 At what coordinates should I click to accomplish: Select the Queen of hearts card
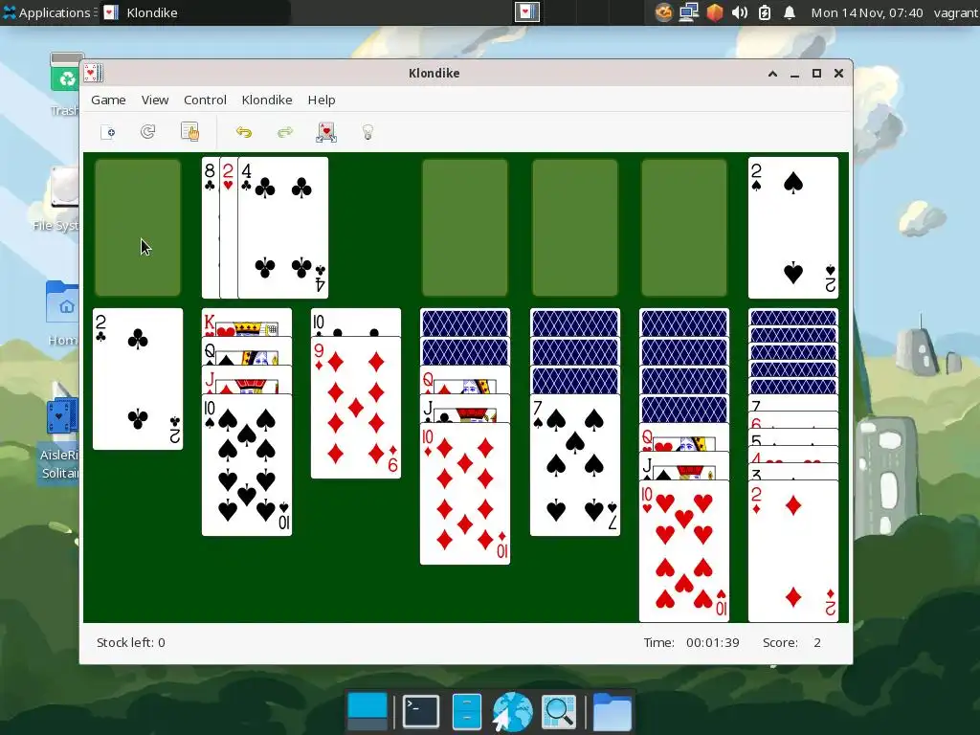pos(684,437)
